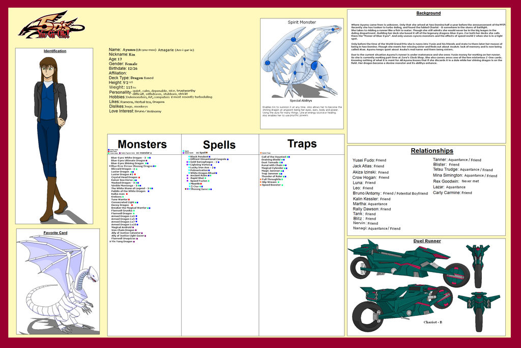Click Crystal Head Dragon entry
This screenshot has height=348, width=521.
pyautogui.click(x=125, y=177)
